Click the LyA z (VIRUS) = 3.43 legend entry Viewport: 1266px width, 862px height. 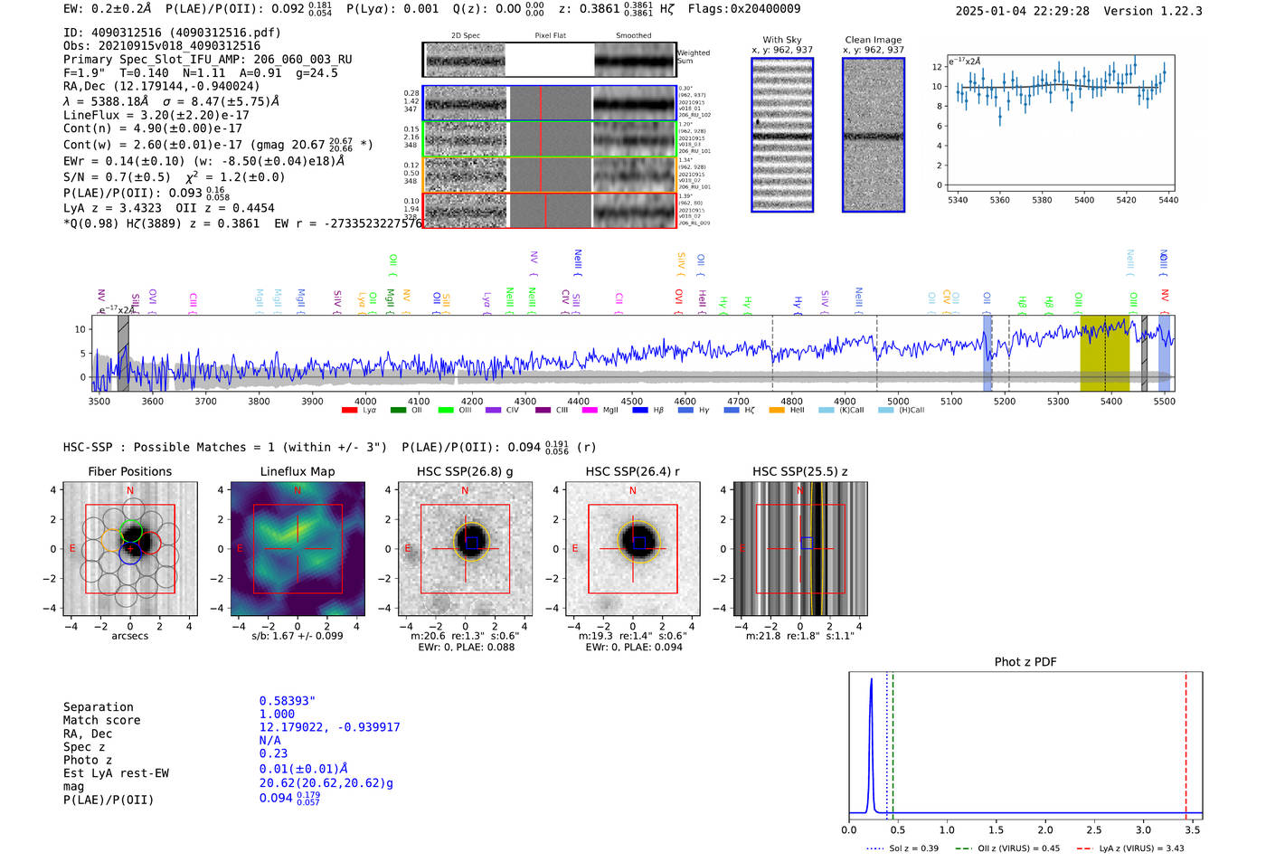(1130, 848)
